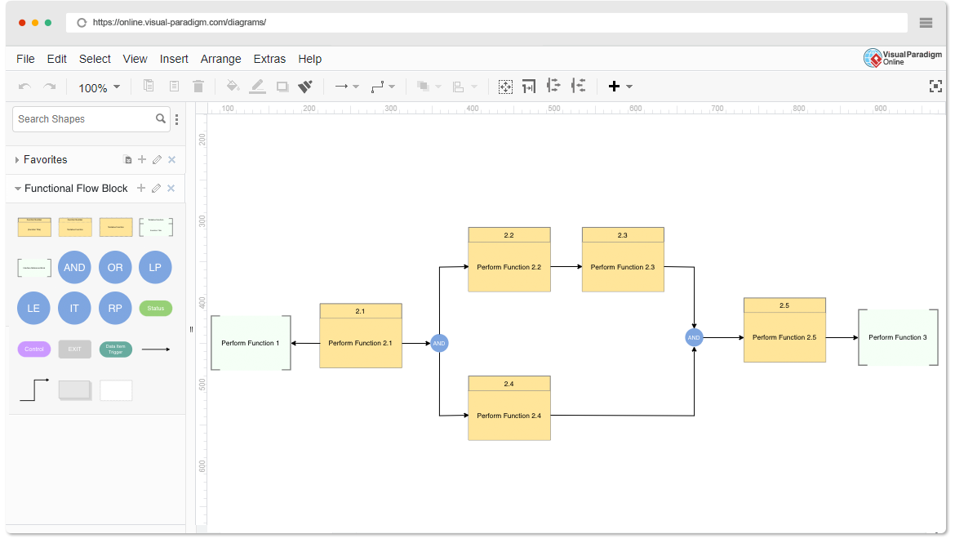Viewport: 955px width, 543px height.
Task: Click the browser URL address bar
Action: 486,23
